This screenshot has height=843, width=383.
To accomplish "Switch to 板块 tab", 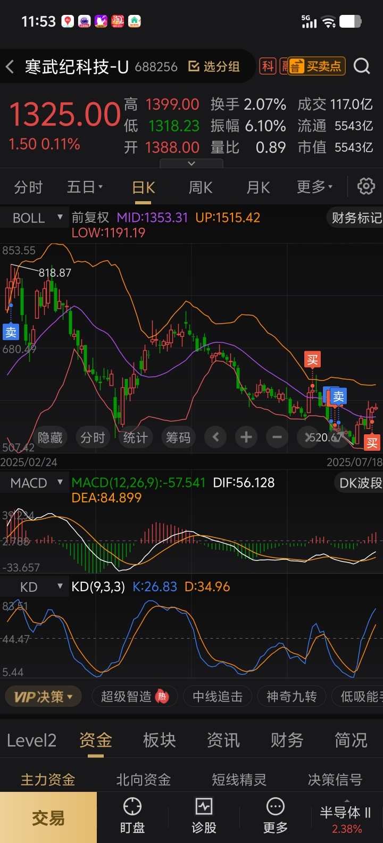I will [x=160, y=740].
